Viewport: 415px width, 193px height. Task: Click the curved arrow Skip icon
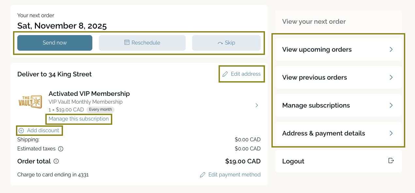[220, 43]
